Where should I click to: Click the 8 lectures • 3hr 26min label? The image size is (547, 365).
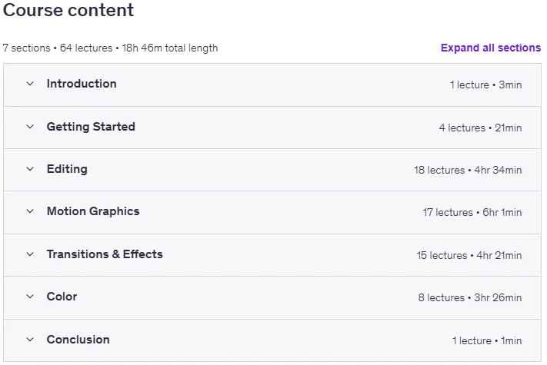(x=470, y=298)
